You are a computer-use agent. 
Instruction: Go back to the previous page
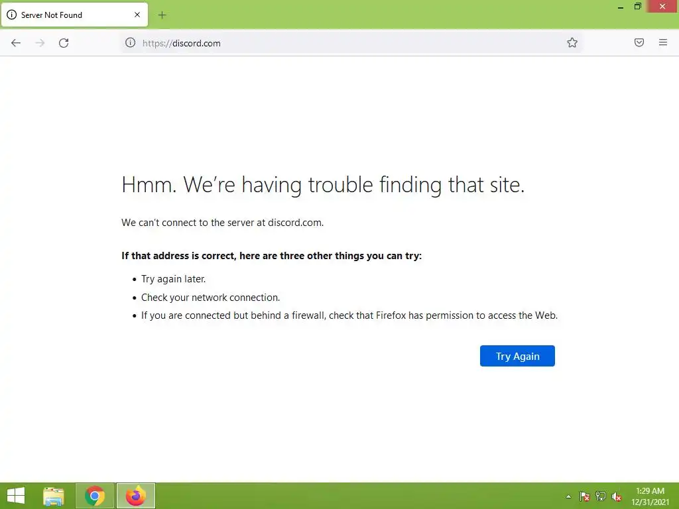16,43
